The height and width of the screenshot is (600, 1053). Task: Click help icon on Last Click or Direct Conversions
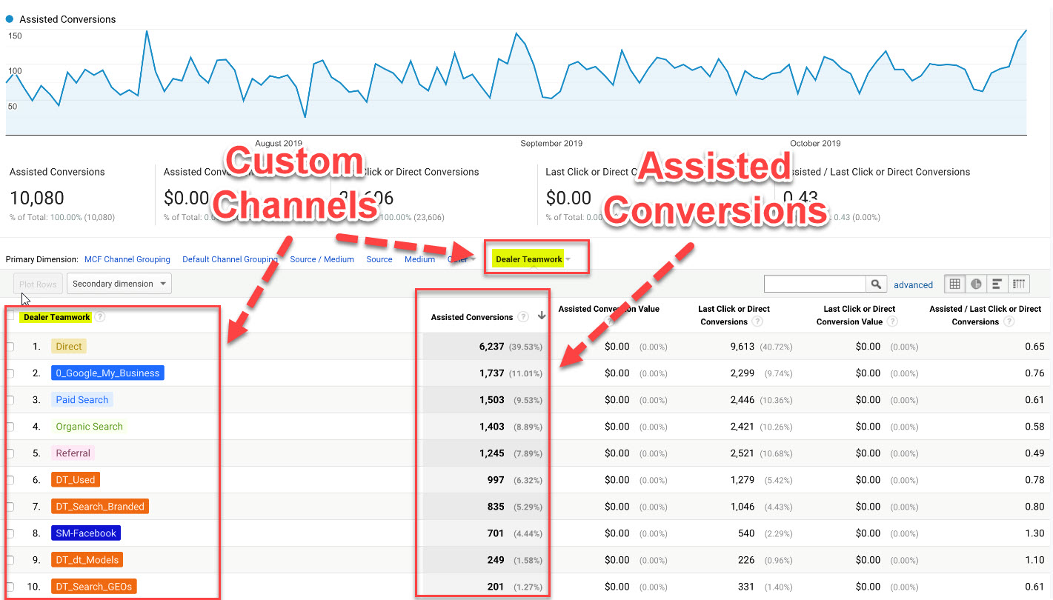[x=757, y=321]
